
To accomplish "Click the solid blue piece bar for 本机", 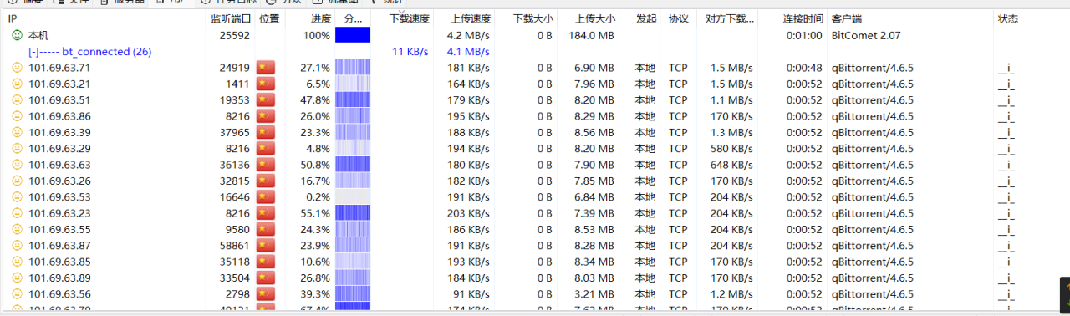I will point(353,35).
